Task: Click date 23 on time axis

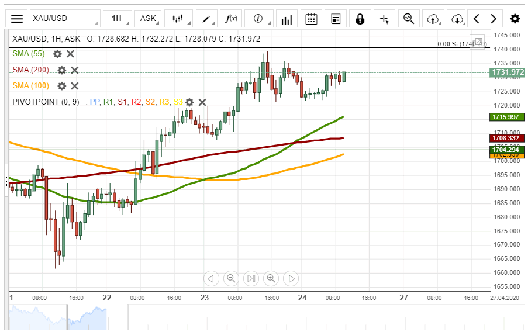Action: (205, 298)
